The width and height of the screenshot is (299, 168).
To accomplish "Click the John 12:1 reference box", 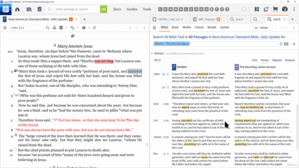I will (x=27, y=28).
